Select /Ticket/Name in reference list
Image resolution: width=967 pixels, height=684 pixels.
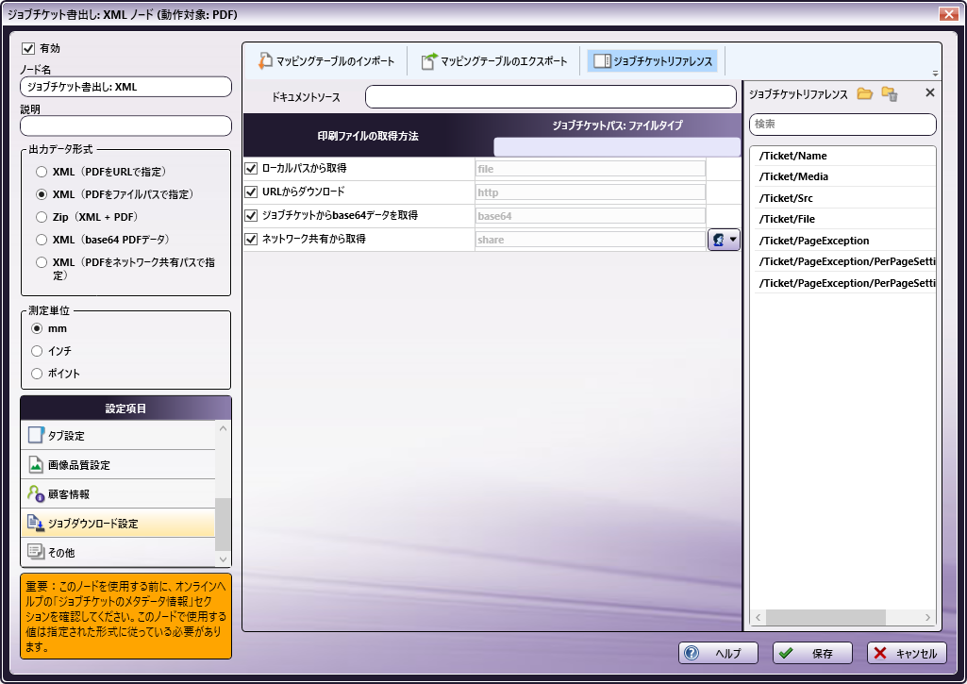pos(844,156)
